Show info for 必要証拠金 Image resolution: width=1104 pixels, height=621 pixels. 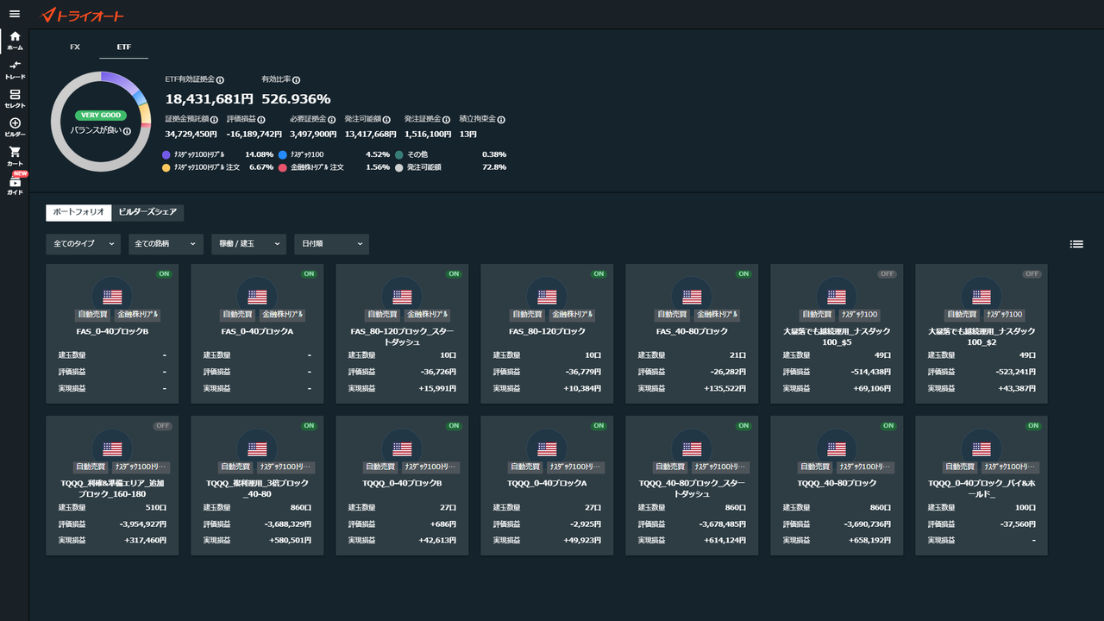coord(332,120)
